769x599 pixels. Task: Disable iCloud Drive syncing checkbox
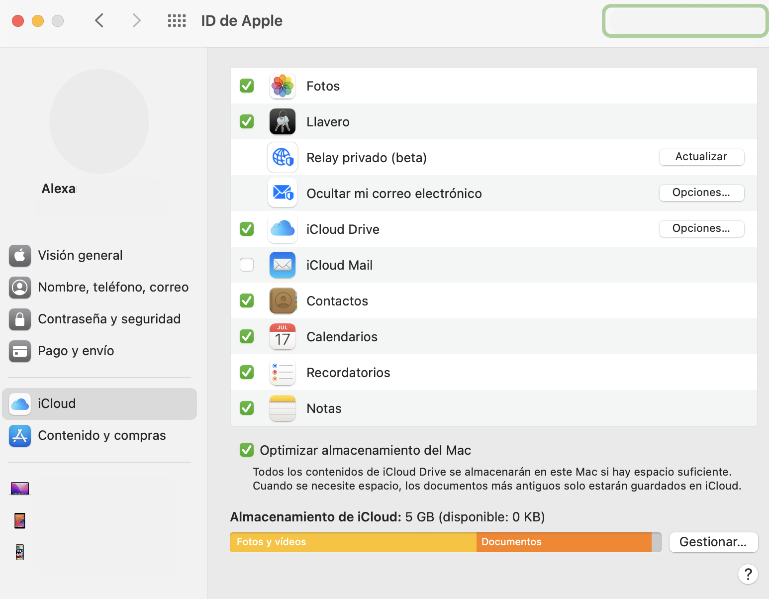[x=247, y=229]
